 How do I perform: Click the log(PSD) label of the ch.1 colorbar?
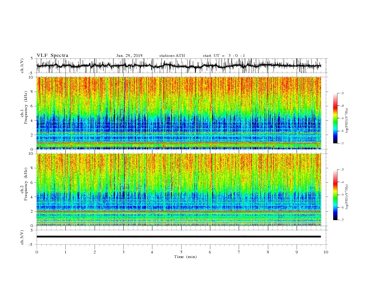pyautogui.click(x=347, y=121)
